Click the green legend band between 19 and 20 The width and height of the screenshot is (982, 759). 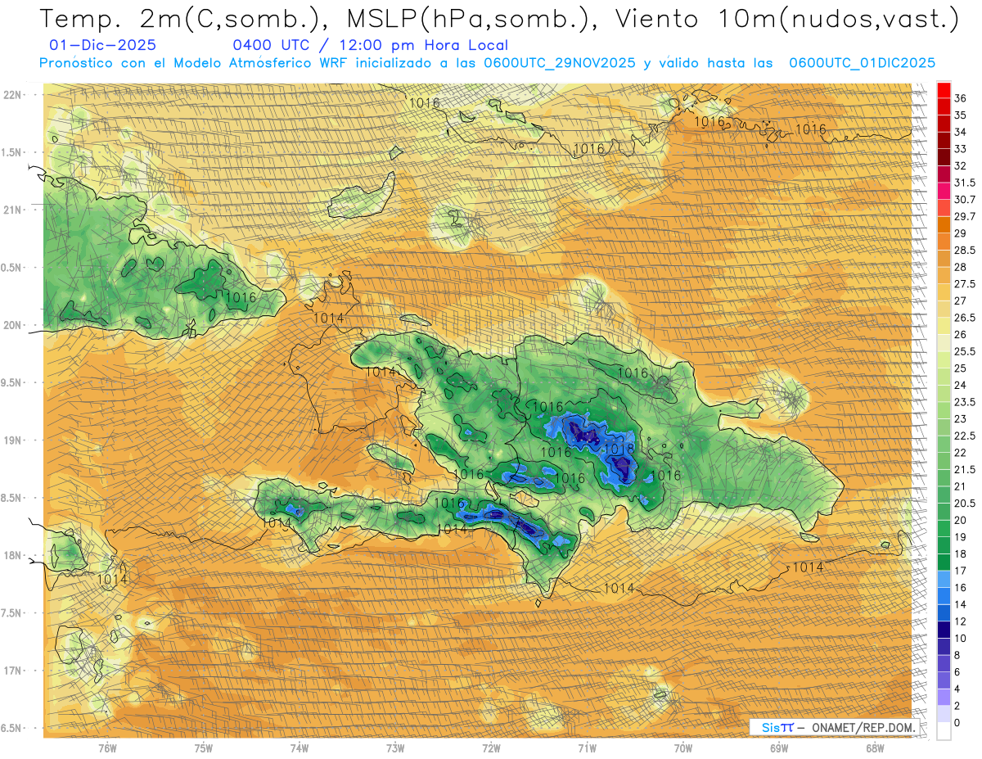click(944, 528)
